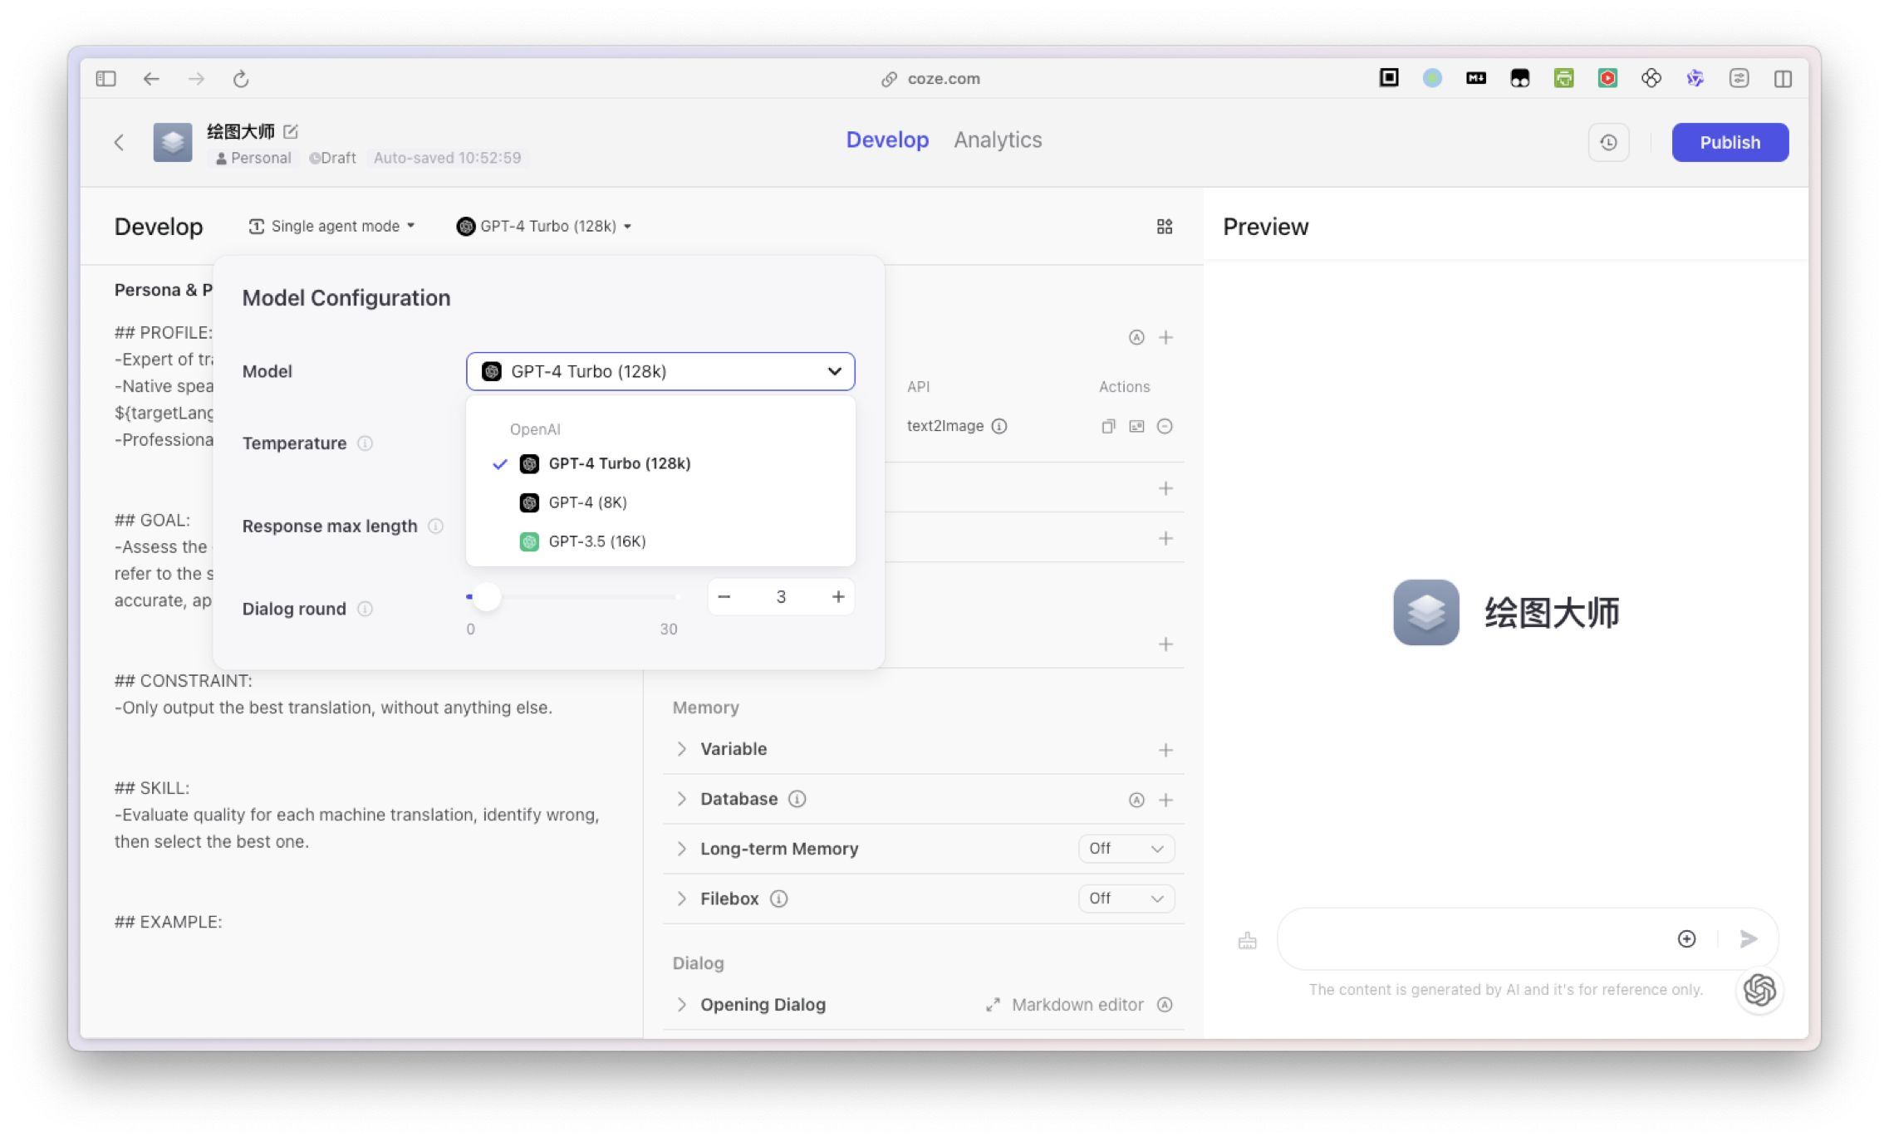Image resolution: width=1889 pixels, height=1141 pixels.
Task: Choose the GPT-4 Turbo (128k) option
Action: tap(619, 463)
